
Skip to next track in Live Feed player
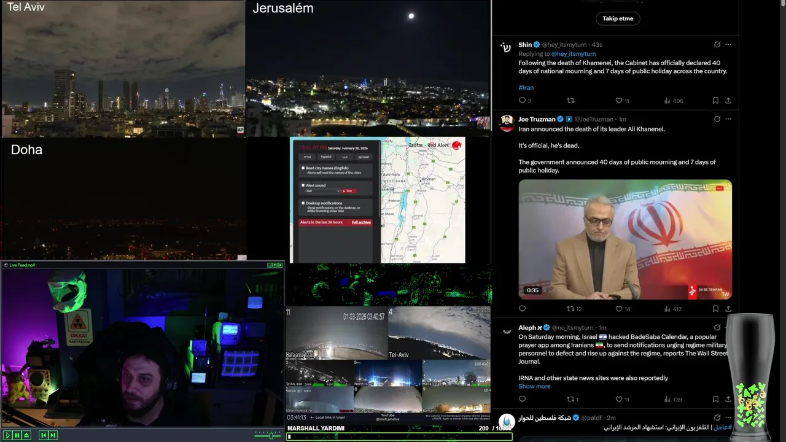(53, 435)
